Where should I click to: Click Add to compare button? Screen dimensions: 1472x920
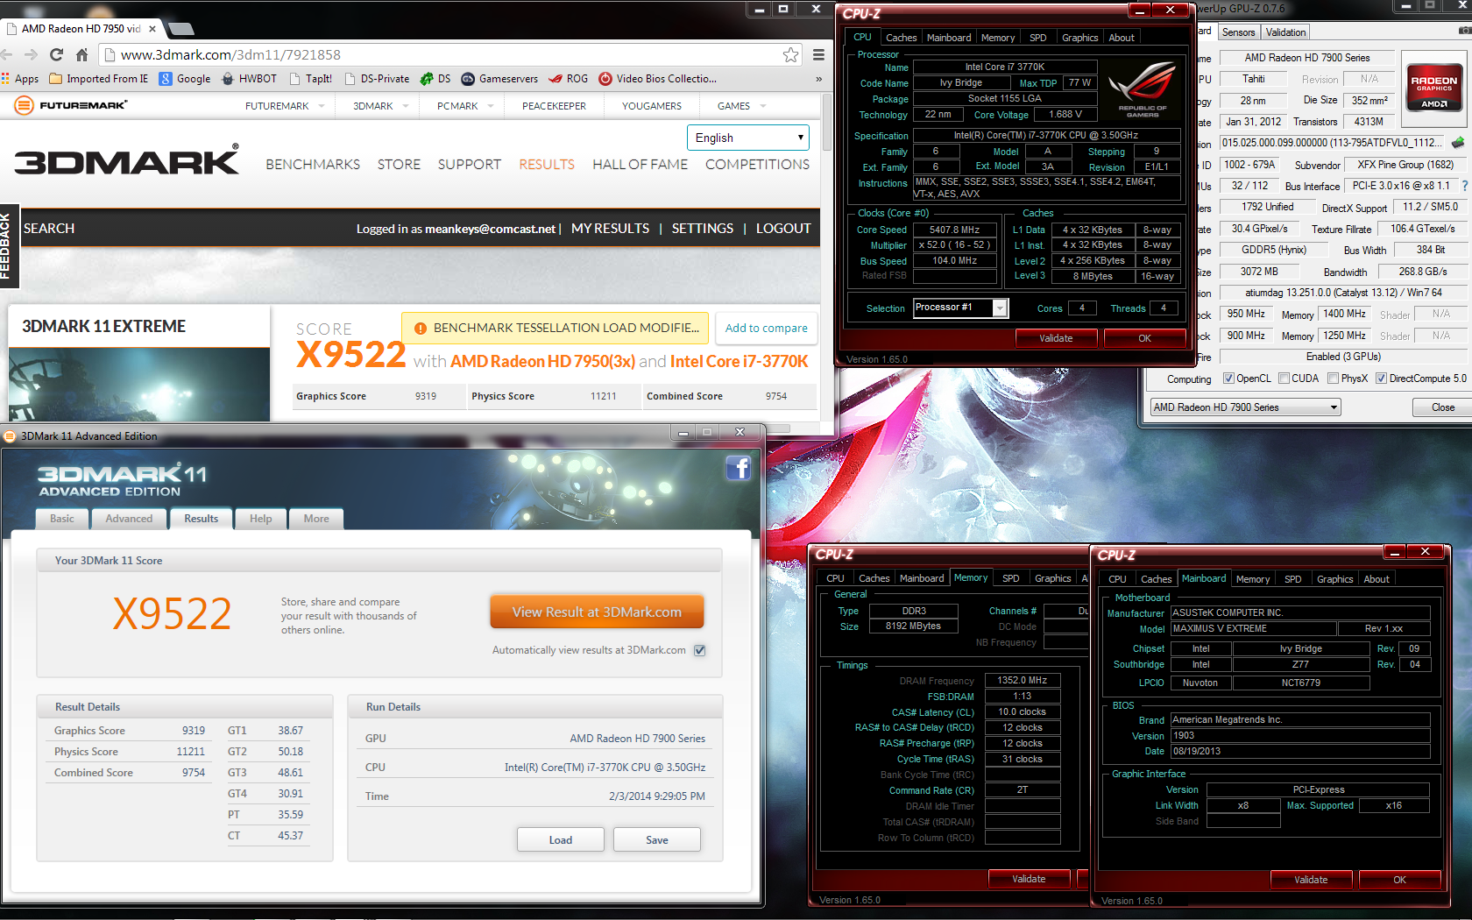click(767, 328)
